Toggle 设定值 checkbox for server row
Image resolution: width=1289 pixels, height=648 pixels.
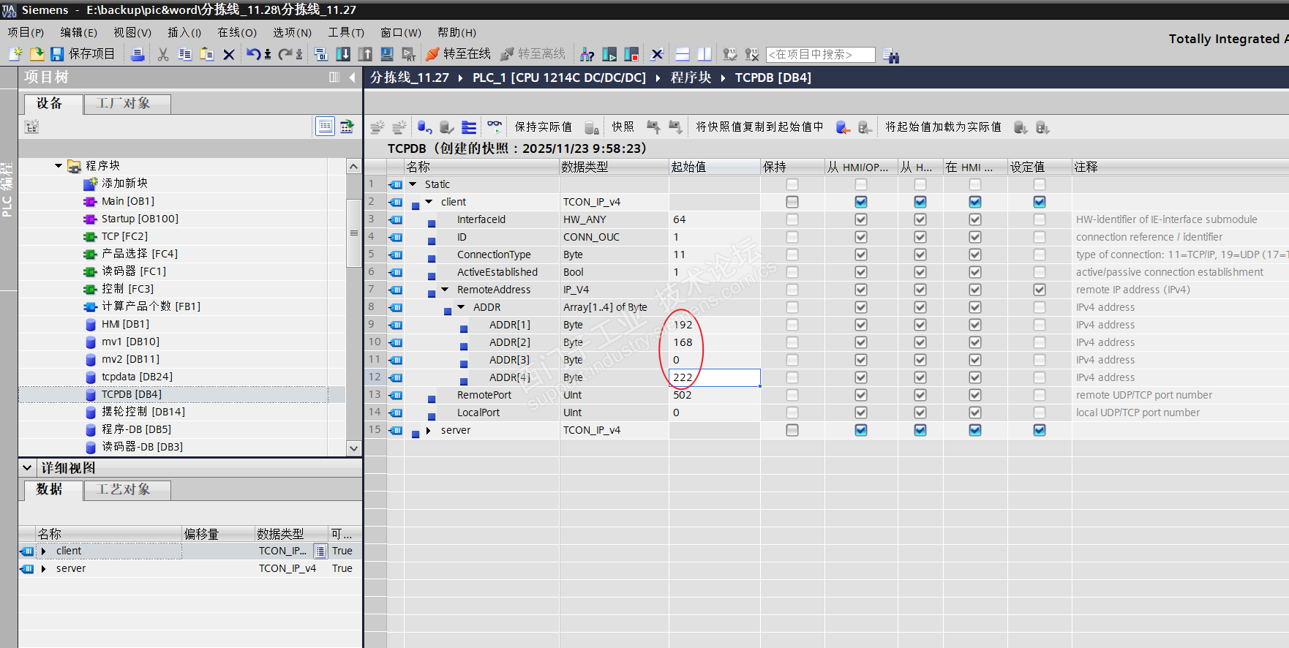tap(1040, 430)
